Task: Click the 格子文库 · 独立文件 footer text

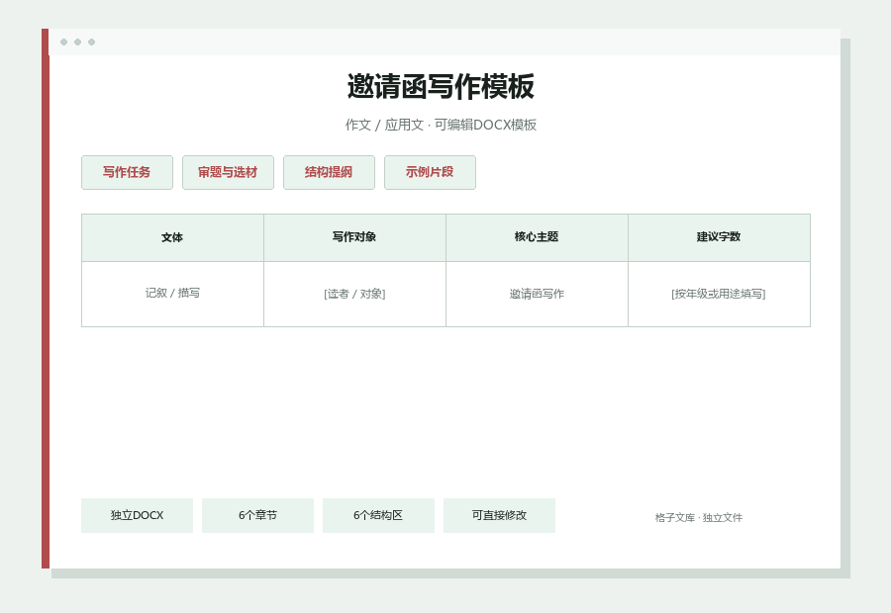Action: 698,518
